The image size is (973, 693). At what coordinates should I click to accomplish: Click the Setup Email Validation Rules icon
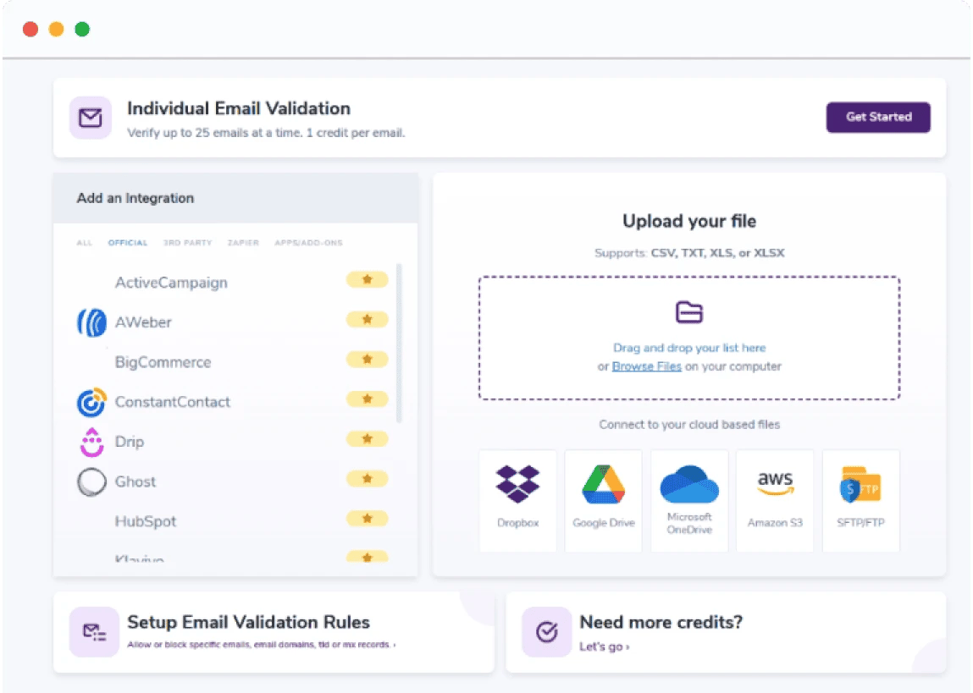point(94,631)
